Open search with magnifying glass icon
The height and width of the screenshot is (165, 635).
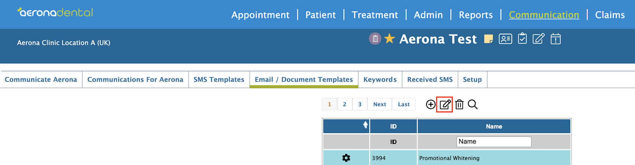pyautogui.click(x=473, y=105)
